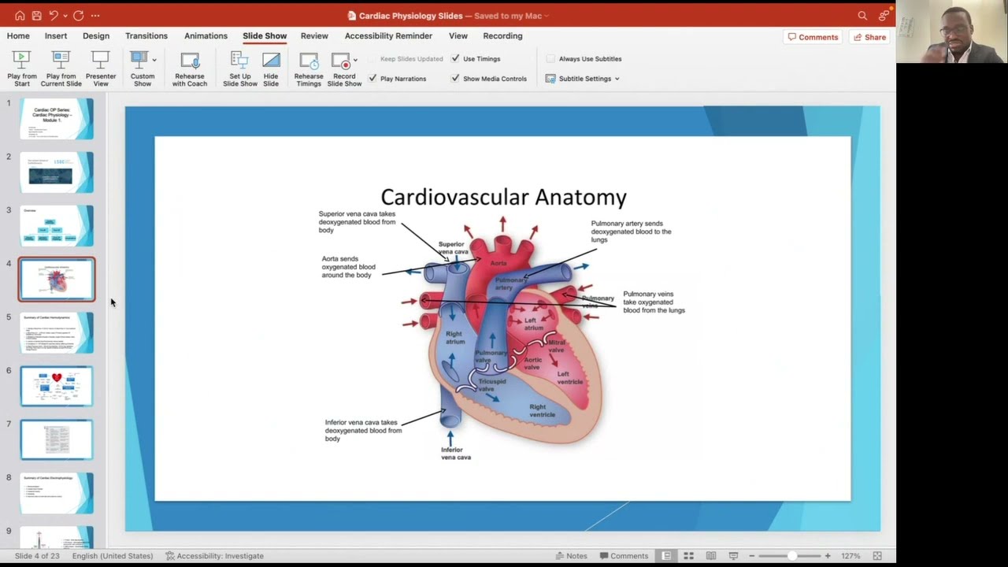The image size is (1008, 567).
Task: Toggle the Notes pane button in status bar
Action: [570, 556]
